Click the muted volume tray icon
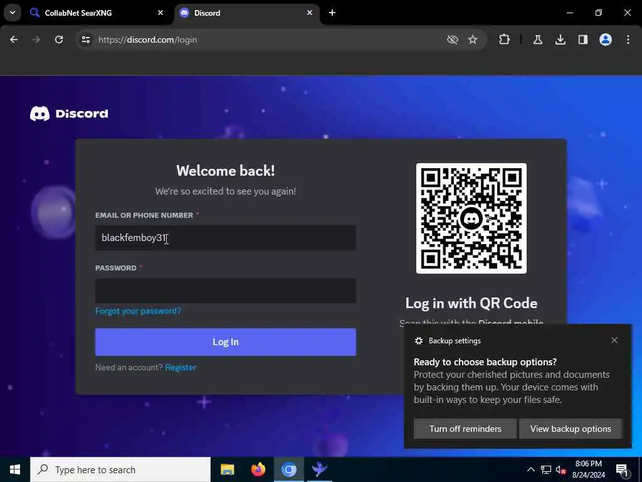 [x=561, y=469]
